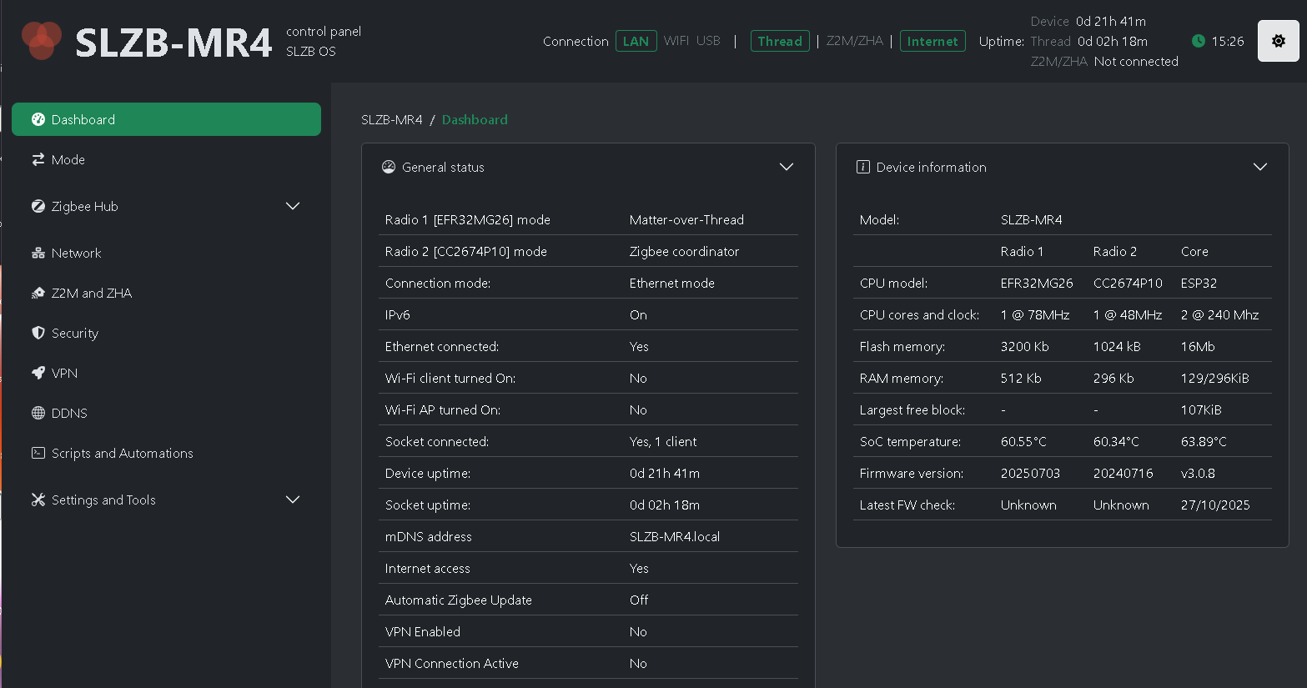Click the Internet status badge
This screenshot has height=688, width=1307.
click(932, 41)
